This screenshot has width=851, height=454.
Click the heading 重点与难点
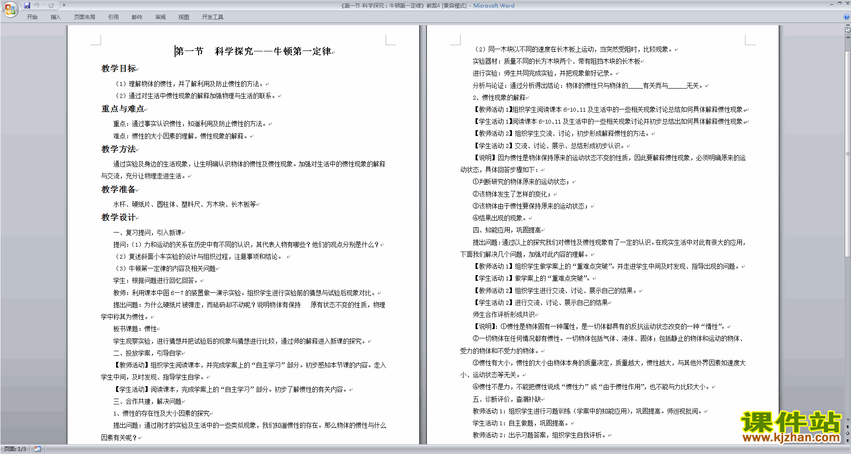(x=123, y=109)
